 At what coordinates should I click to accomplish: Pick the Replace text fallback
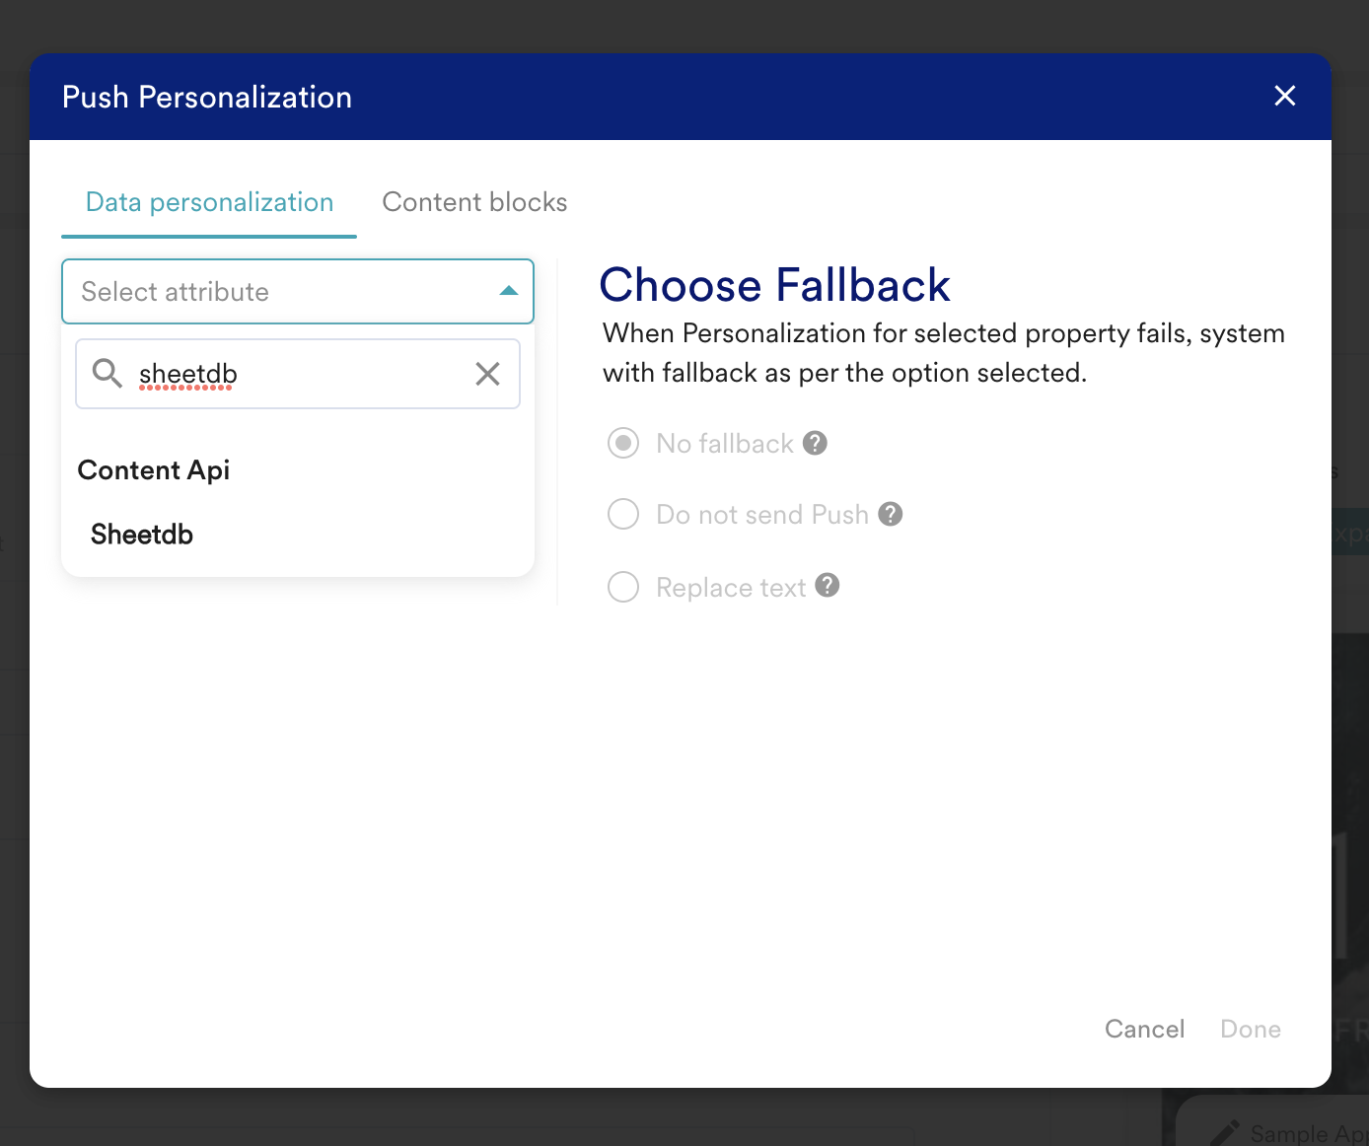click(622, 587)
